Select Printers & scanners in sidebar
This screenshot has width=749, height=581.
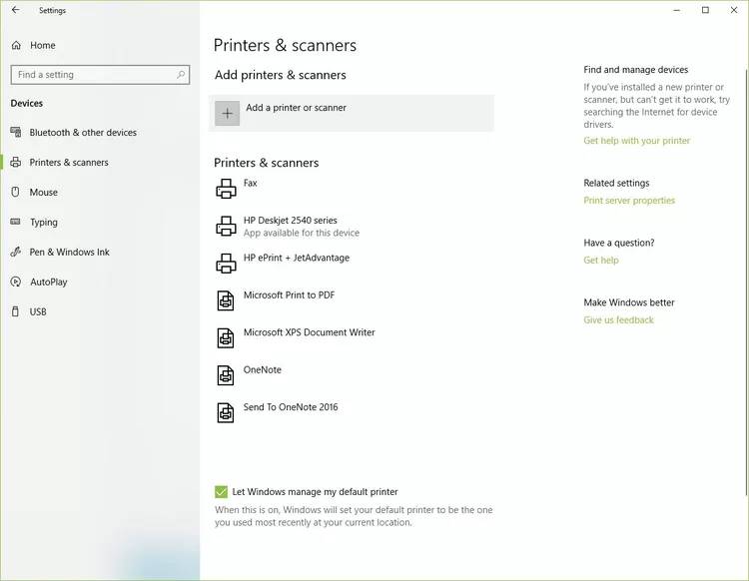(69, 163)
